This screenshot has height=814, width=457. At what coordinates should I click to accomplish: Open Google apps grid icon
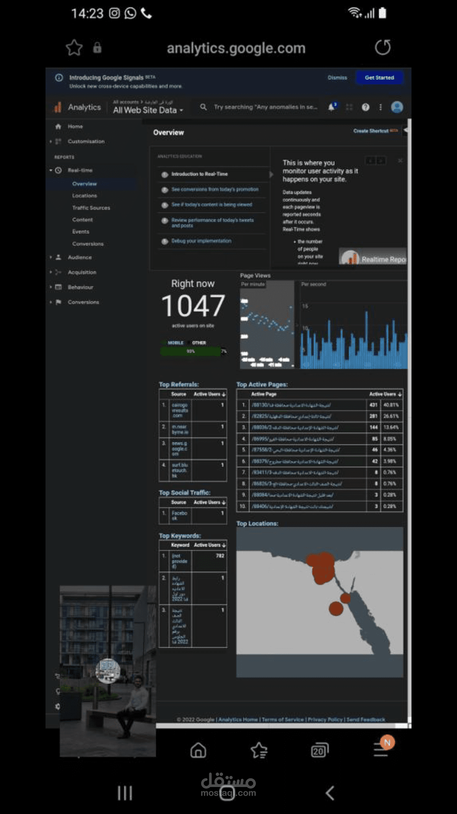click(x=349, y=107)
